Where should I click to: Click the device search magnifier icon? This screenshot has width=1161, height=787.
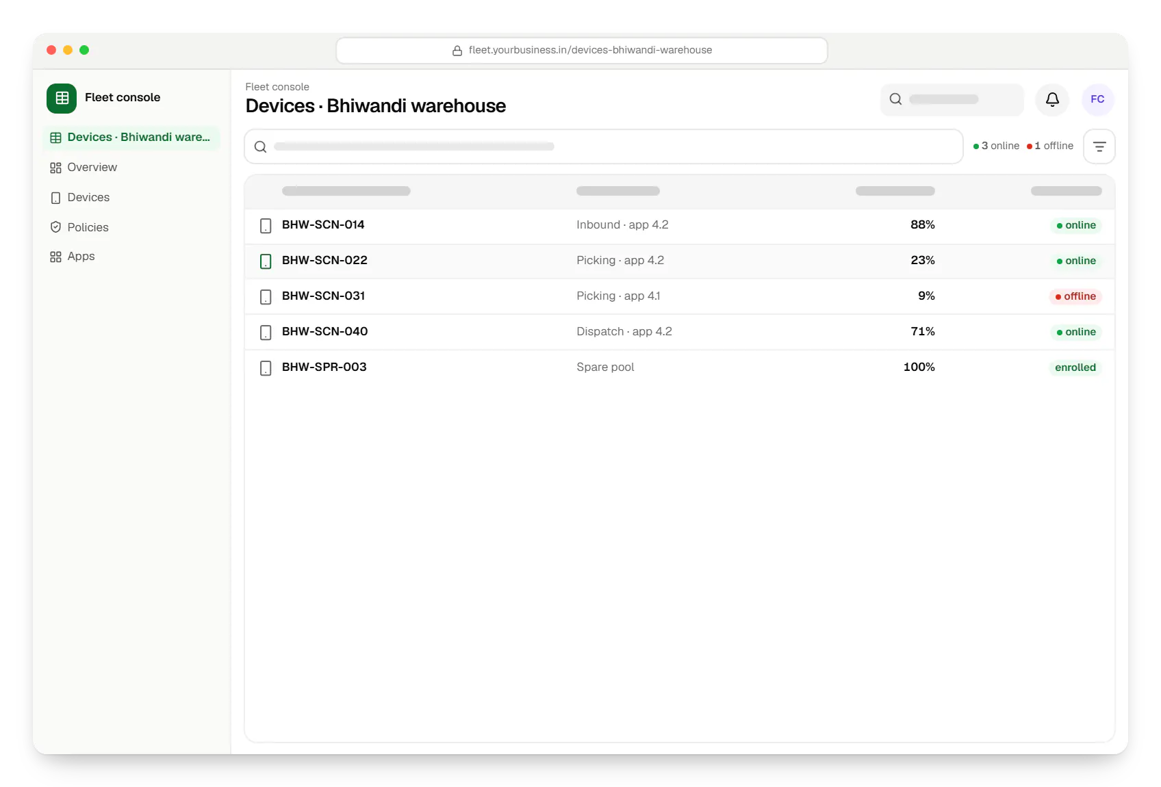point(260,146)
